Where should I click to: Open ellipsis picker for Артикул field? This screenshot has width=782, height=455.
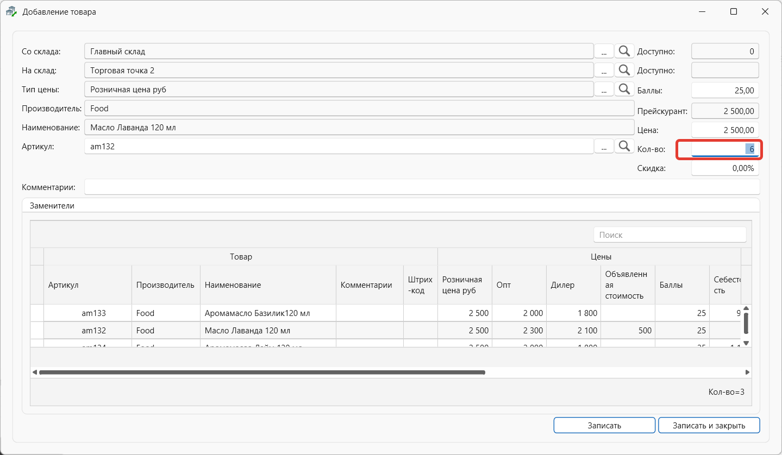604,146
